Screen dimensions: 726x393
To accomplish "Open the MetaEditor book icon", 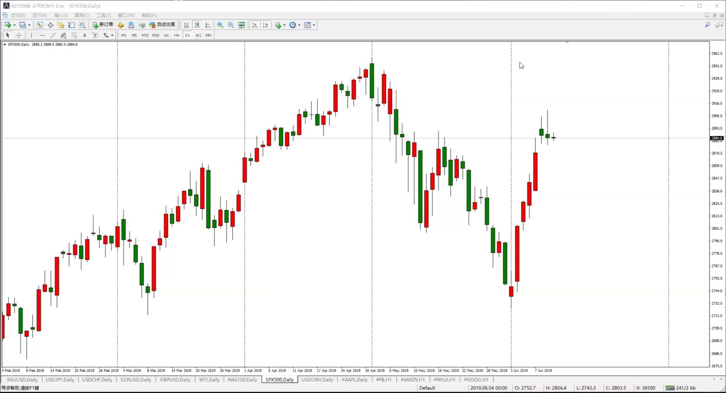I will (121, 25).
